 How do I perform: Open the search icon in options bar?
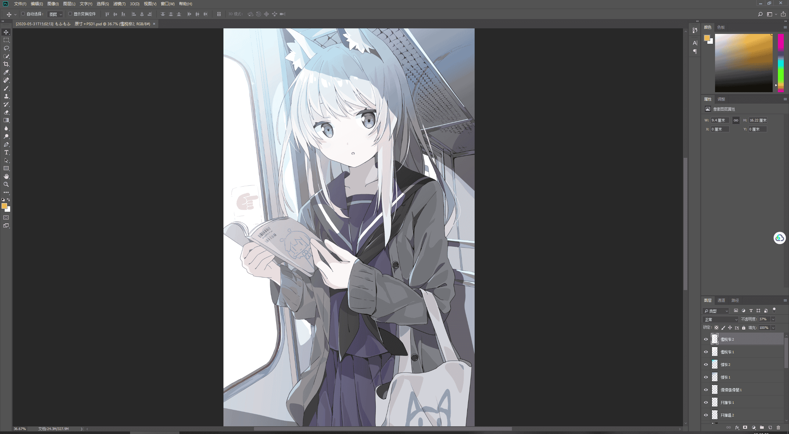coord(760,14)
